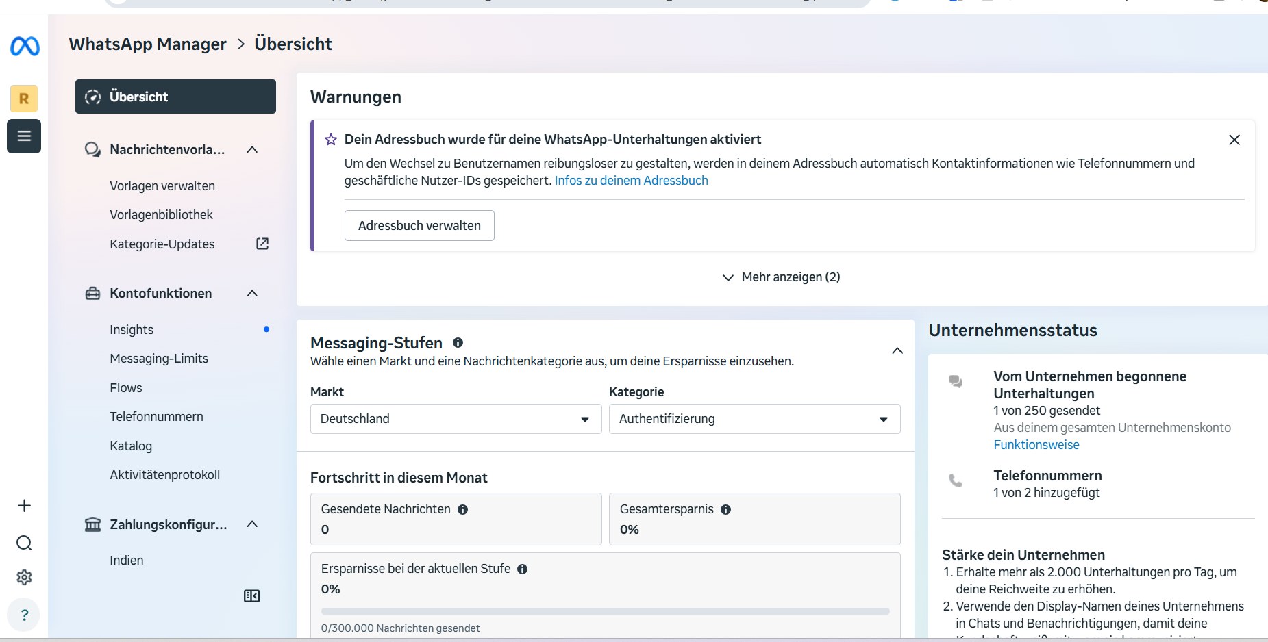Click the Unternehmensstatus heading
This screenshot has width=1268, height=642.
click(1013, 331)
